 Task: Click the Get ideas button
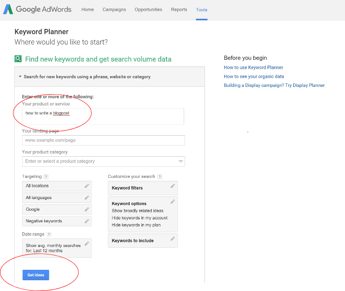coord(35,275)
